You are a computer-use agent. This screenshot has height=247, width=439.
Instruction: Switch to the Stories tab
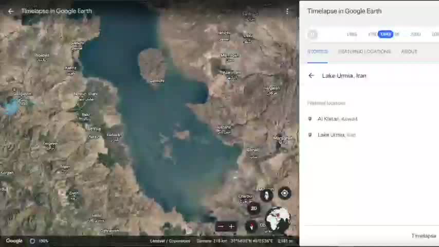[317, 51]
